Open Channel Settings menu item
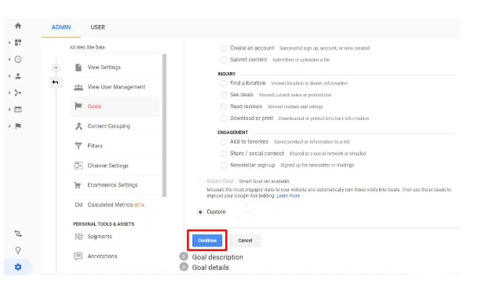Viewport: 500px width, 298px height. click(115, 165)
